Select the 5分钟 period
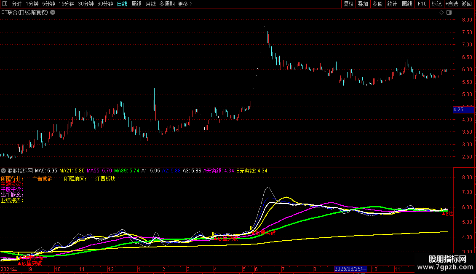 (48, 4)
